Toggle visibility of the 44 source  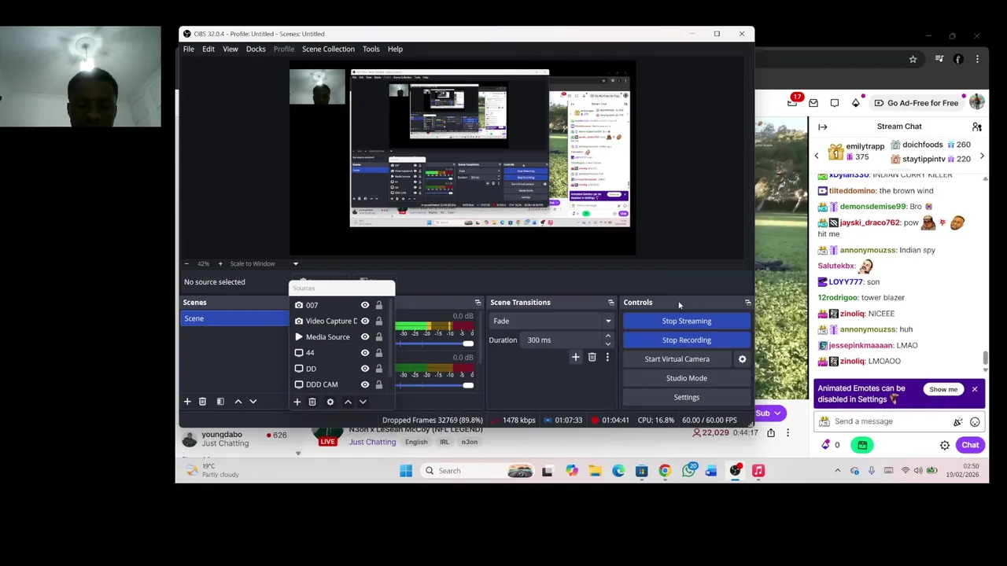[x=365, y=352]
